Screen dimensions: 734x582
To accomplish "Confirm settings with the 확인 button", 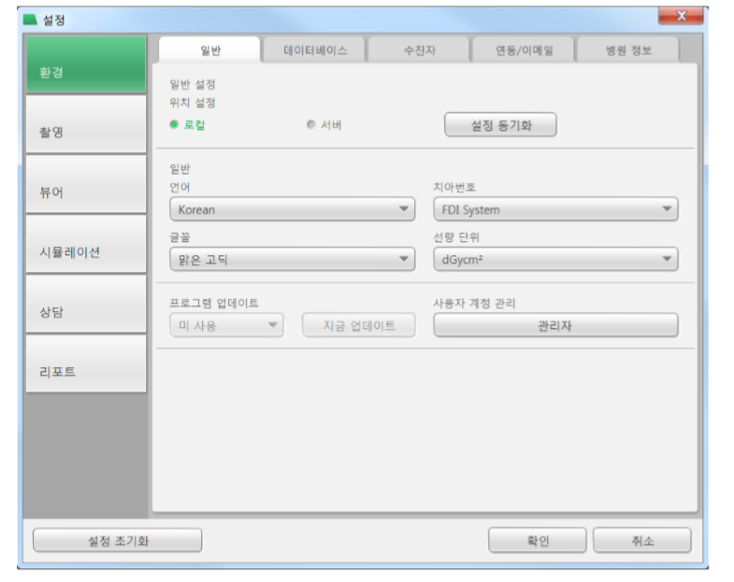I will (538, 541).
